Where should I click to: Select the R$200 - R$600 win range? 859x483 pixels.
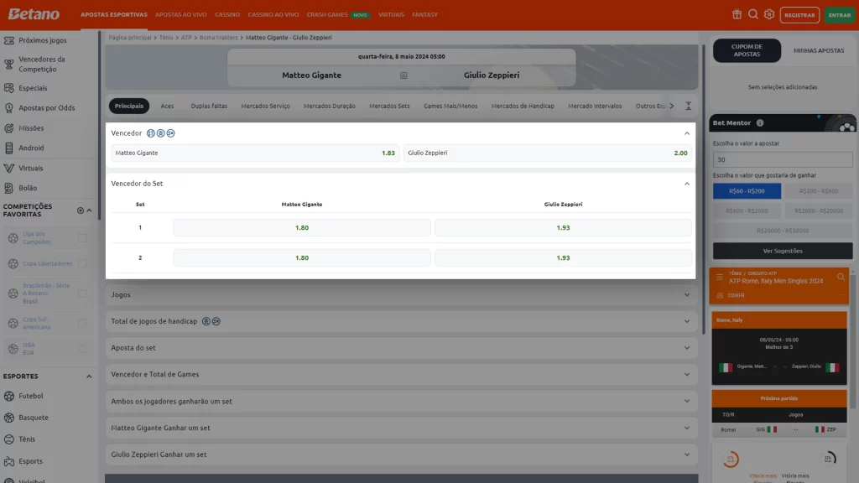819,191
